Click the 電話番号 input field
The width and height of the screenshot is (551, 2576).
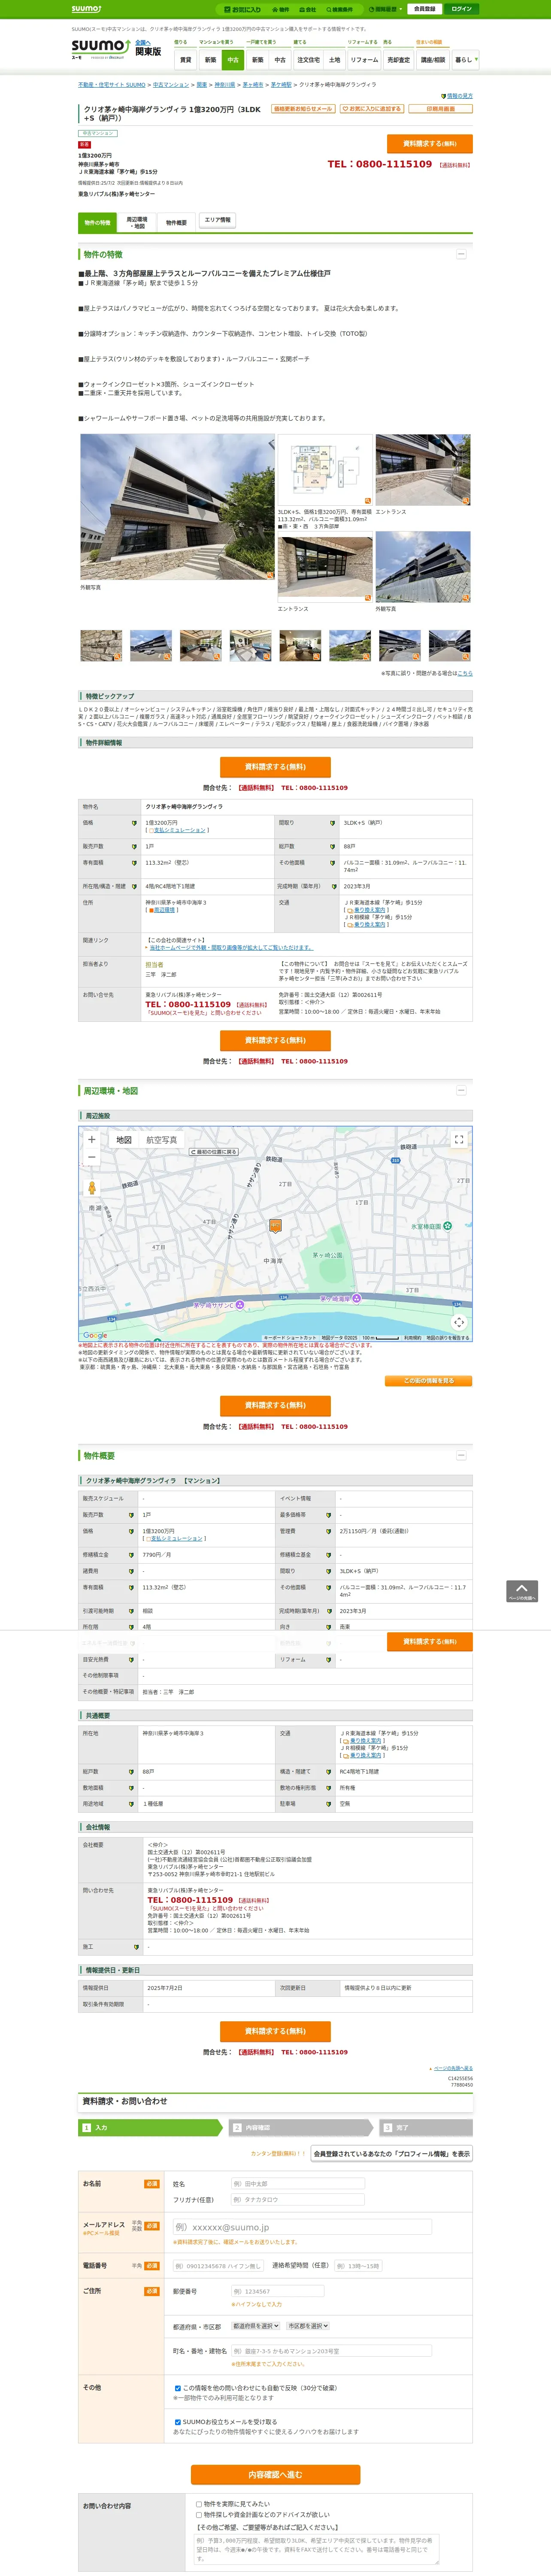click(x=219, y=2266)
